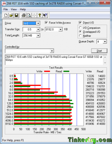Open the Controlled by dropdown
The width and height of the screenshot is (112, 144).
(52, 51)
